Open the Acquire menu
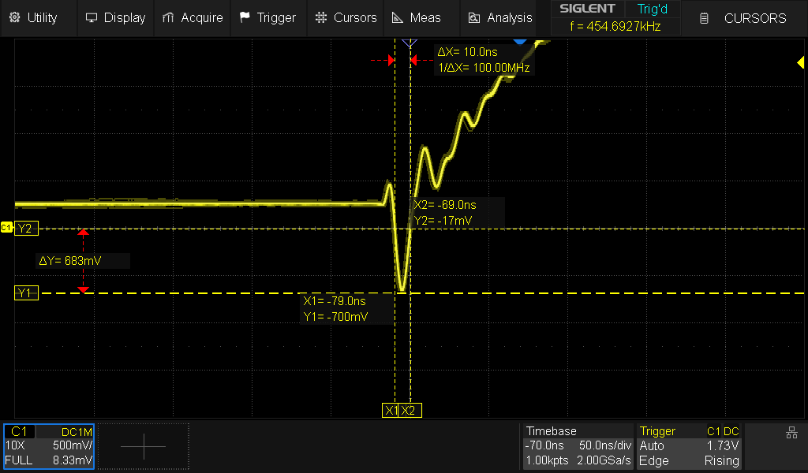This screenshot has width=808, height=473. click(193, 17)
